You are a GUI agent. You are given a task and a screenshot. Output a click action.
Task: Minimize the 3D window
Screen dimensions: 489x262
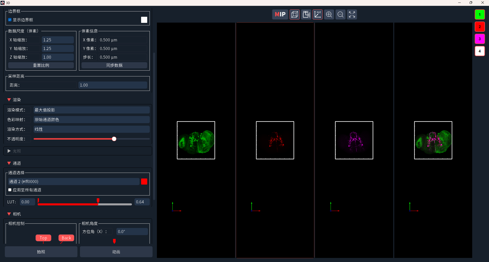point(459,3)
